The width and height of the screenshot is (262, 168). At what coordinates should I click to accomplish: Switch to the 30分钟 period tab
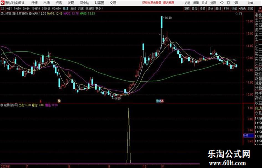(46, 9)
